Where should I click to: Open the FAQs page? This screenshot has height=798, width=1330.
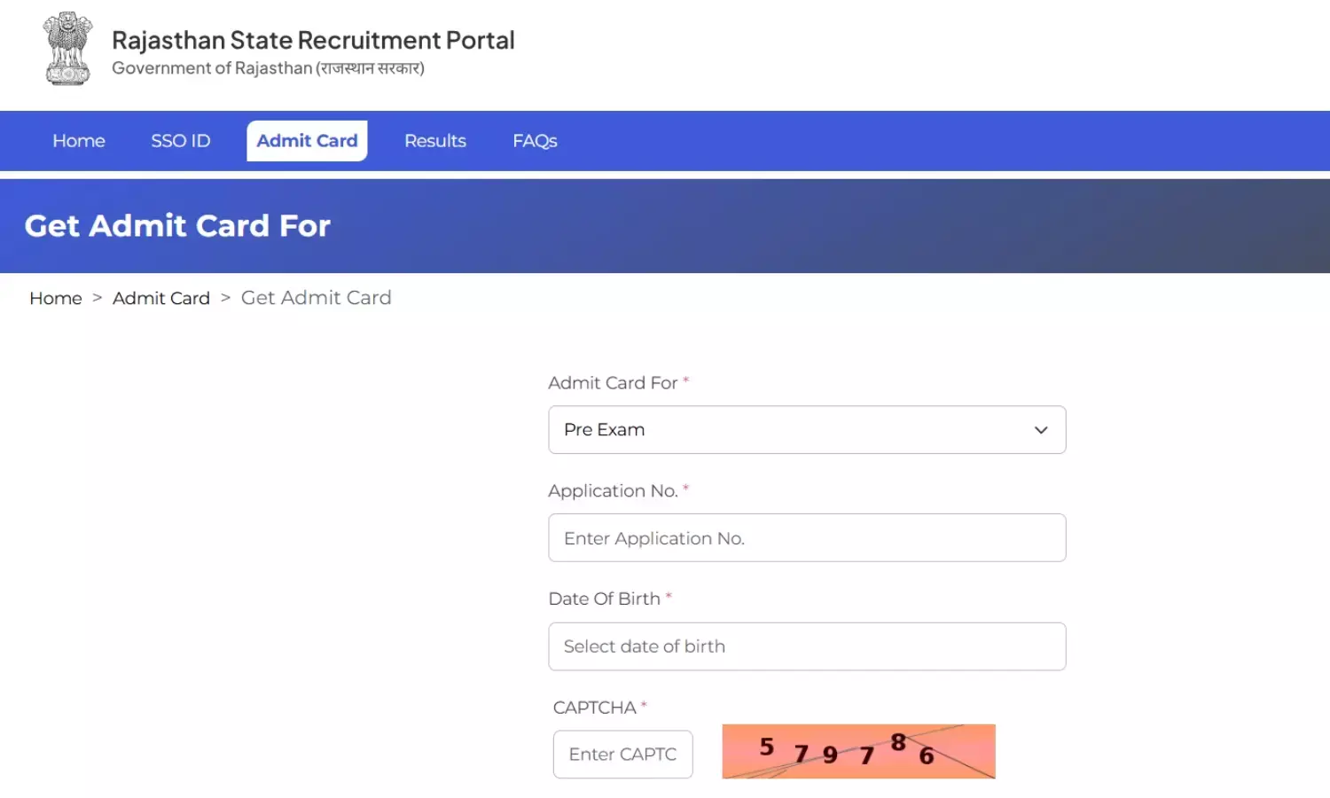[x=534, y=140]
